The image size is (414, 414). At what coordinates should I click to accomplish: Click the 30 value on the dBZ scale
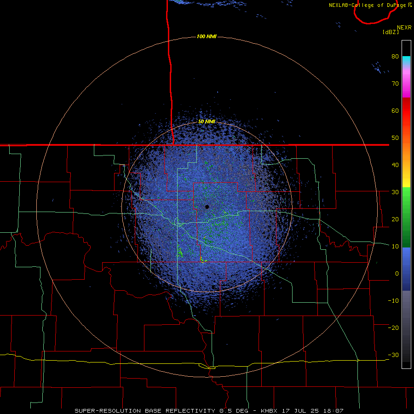coord(395,192)
